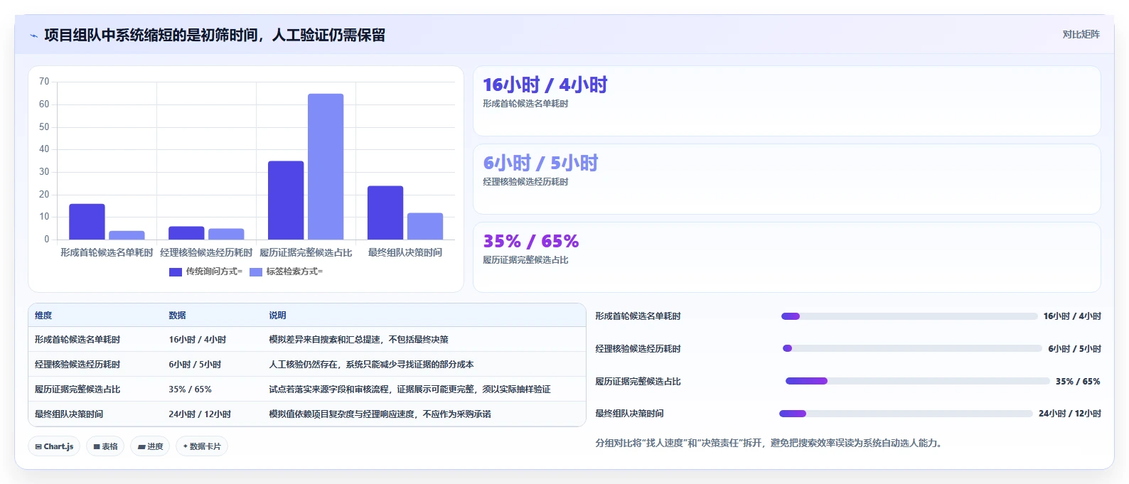Viewport: 1129px width, 484px height.
Task: Click the 标签检索方式= legend text
Action: pyautogui.click(x=294, y=271)
